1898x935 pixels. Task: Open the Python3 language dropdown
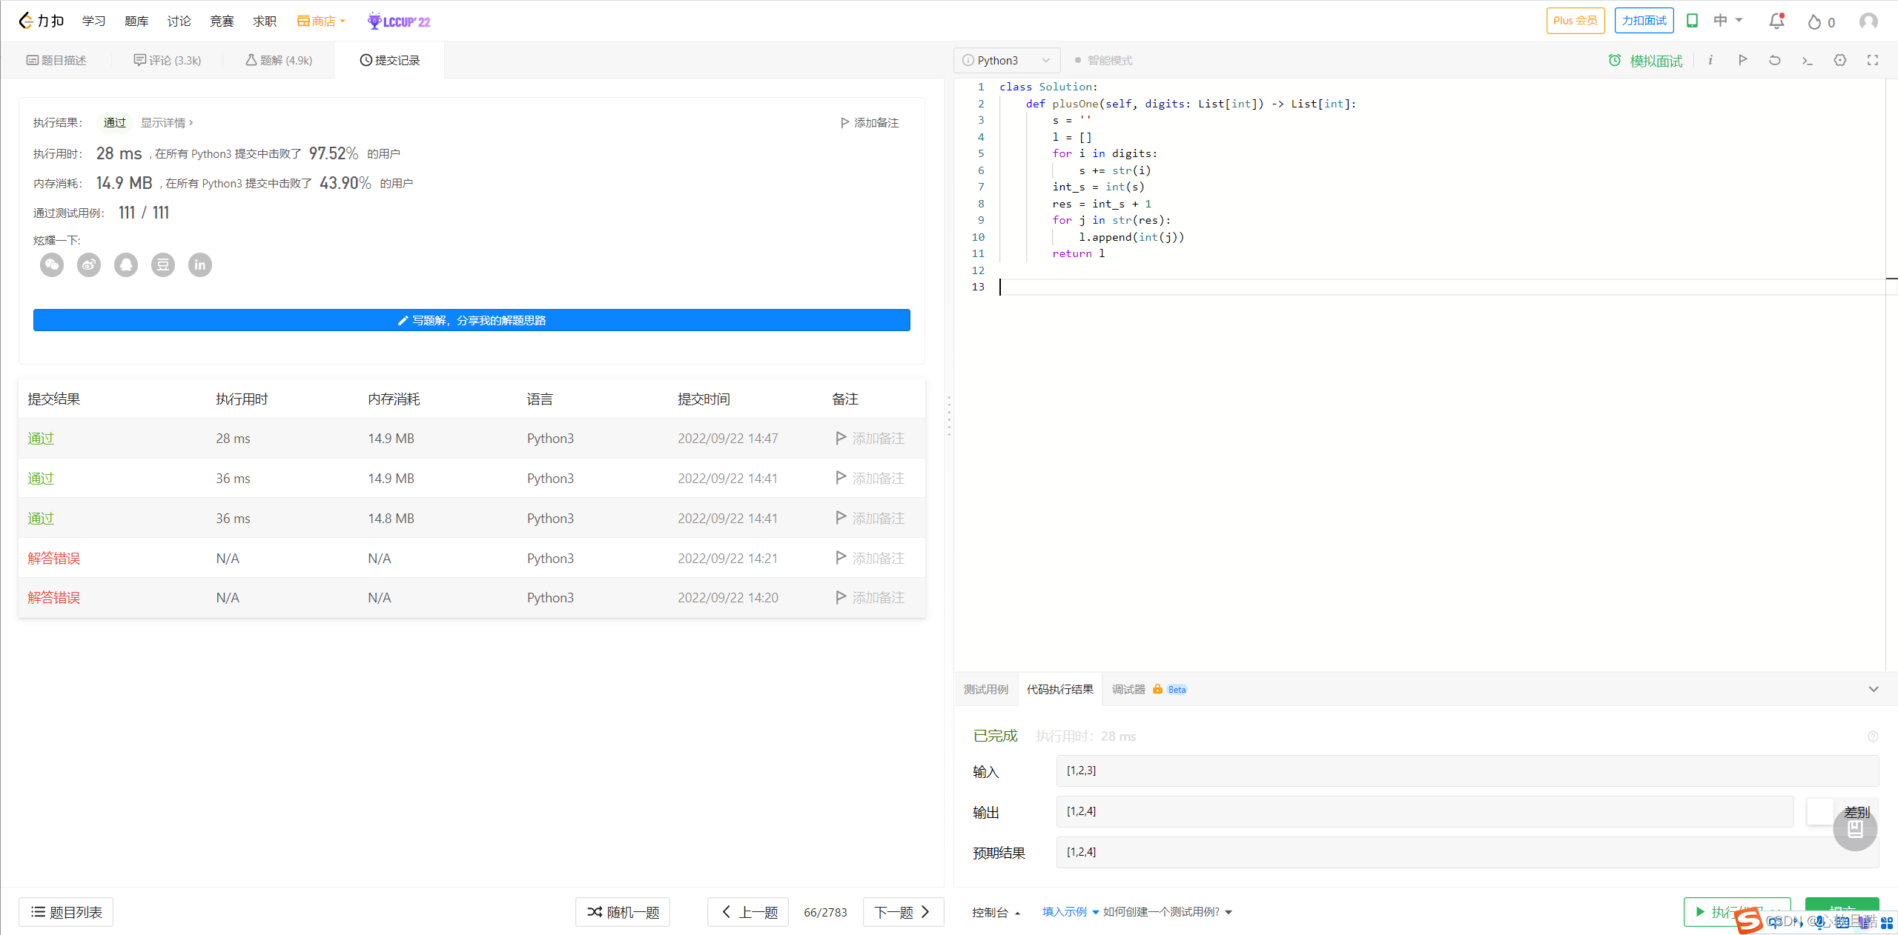[x=1006, y=60]
